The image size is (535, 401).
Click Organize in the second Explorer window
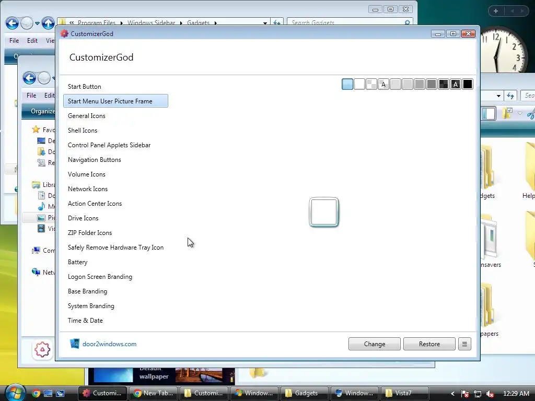tap(43, 111)
